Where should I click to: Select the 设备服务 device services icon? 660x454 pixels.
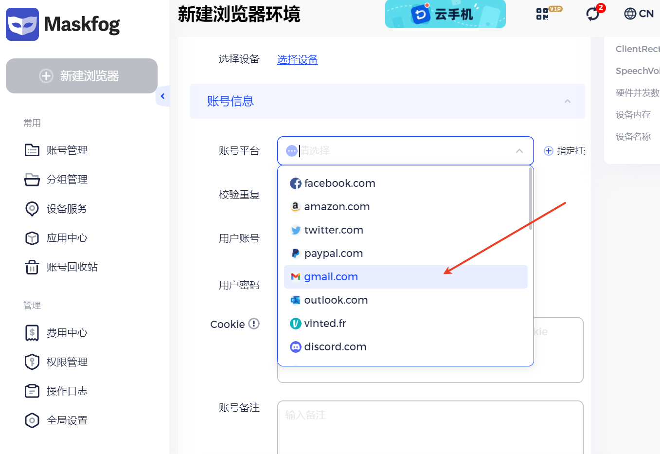point(32,208)
